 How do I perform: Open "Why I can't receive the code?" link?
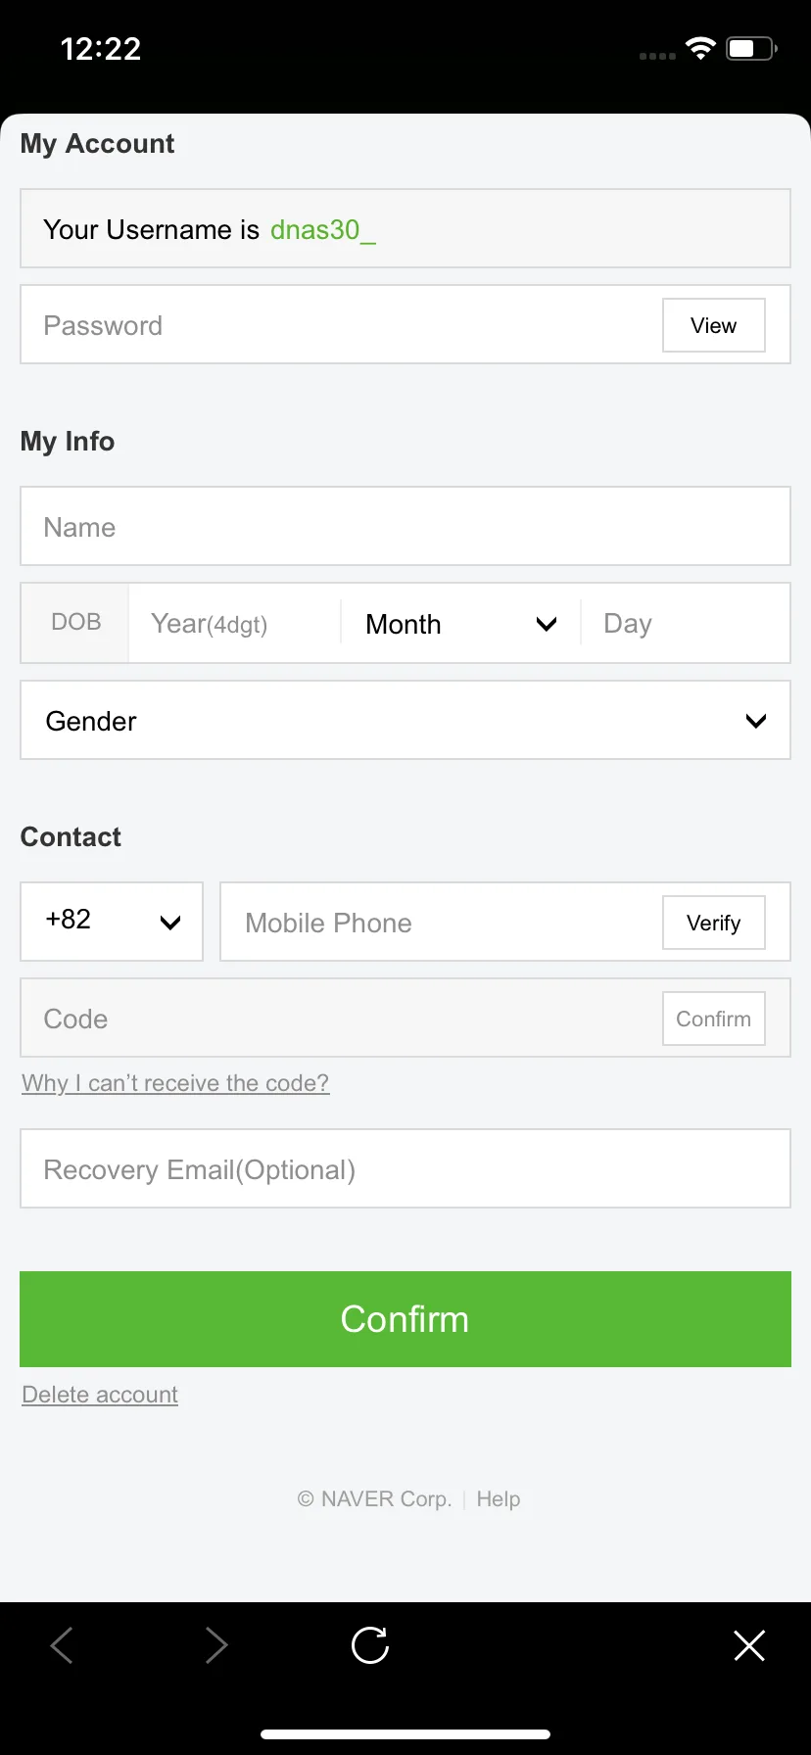pyautogui.click(x=175, y=1083)
